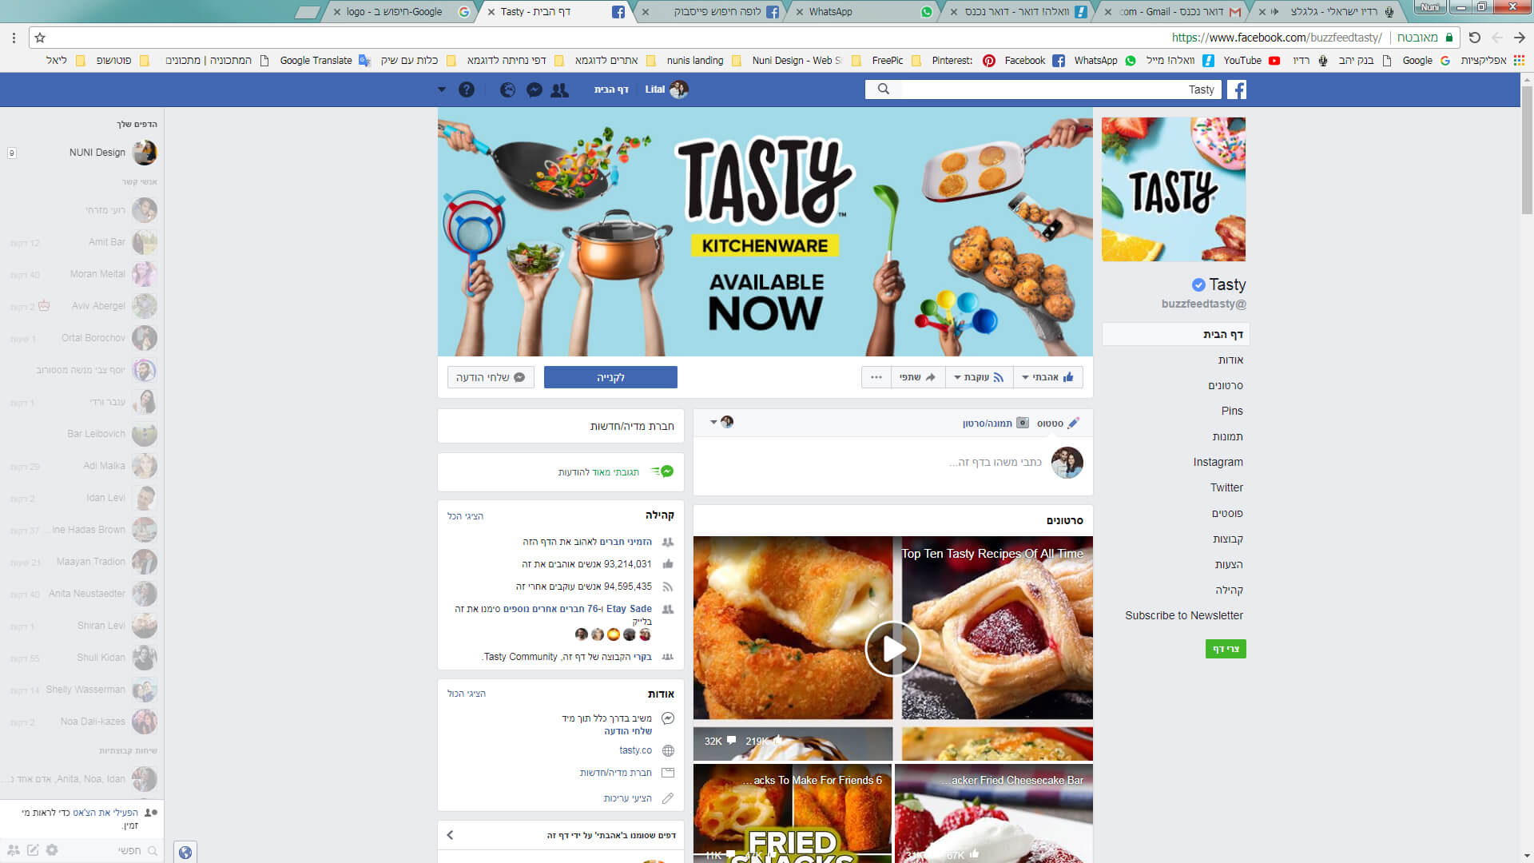Click the tasty.co website link

point(635,750)
